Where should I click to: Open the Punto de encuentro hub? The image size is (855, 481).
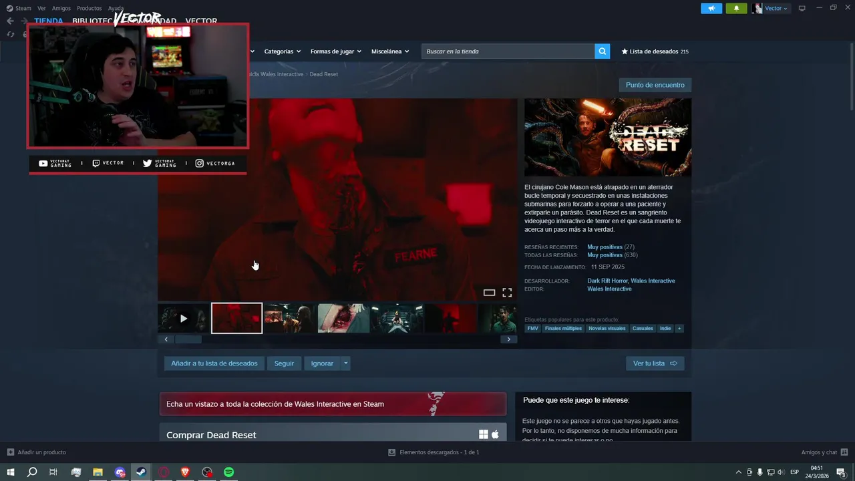655,85
